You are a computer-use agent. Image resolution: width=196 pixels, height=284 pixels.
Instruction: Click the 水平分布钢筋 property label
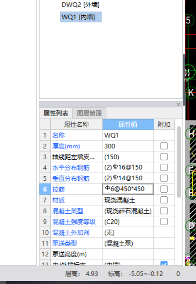pyautogui.click(x=71, y=168)
